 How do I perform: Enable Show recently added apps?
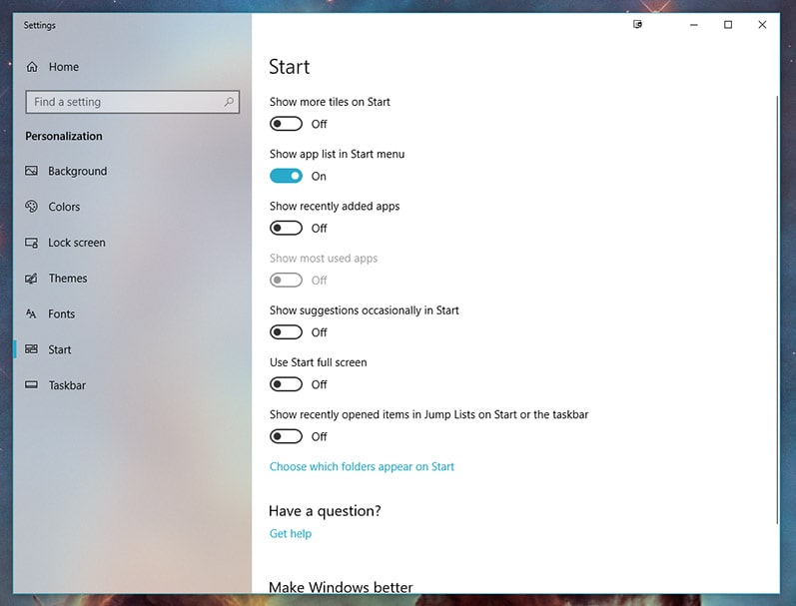point(286,228)
